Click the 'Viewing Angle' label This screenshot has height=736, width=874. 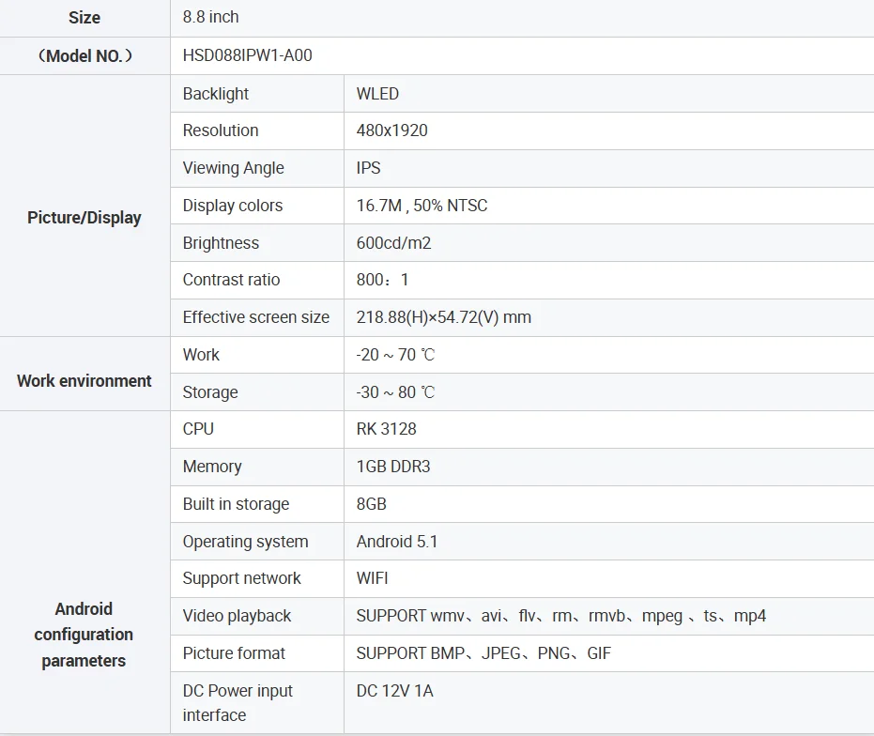coord(234,168)
